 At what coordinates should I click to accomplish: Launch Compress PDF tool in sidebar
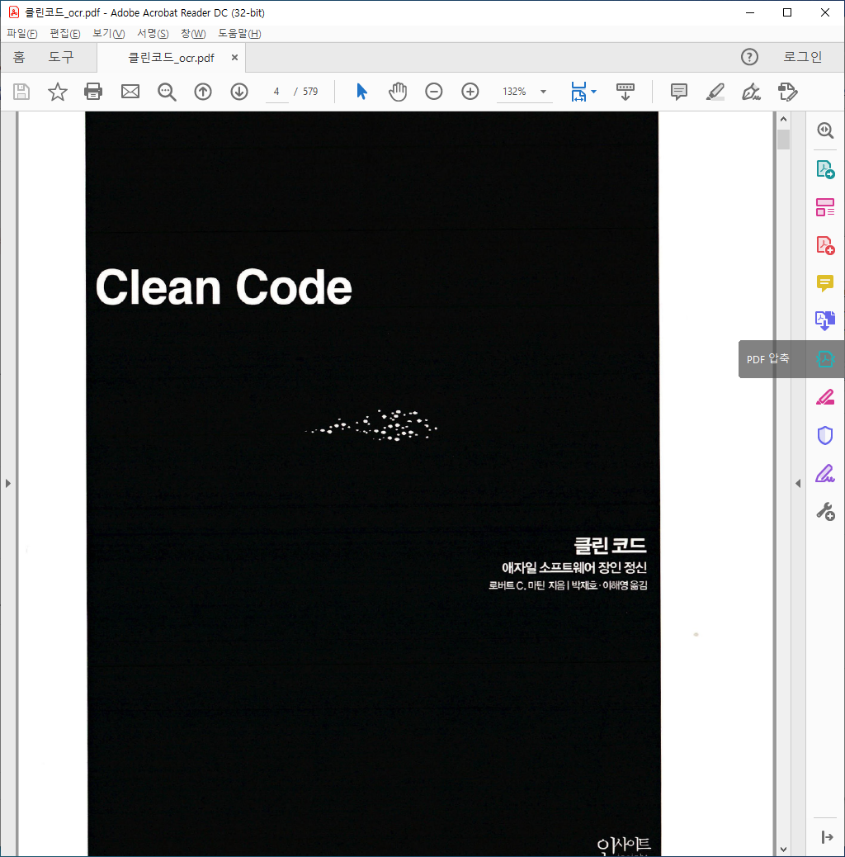(x=825, y=359)
